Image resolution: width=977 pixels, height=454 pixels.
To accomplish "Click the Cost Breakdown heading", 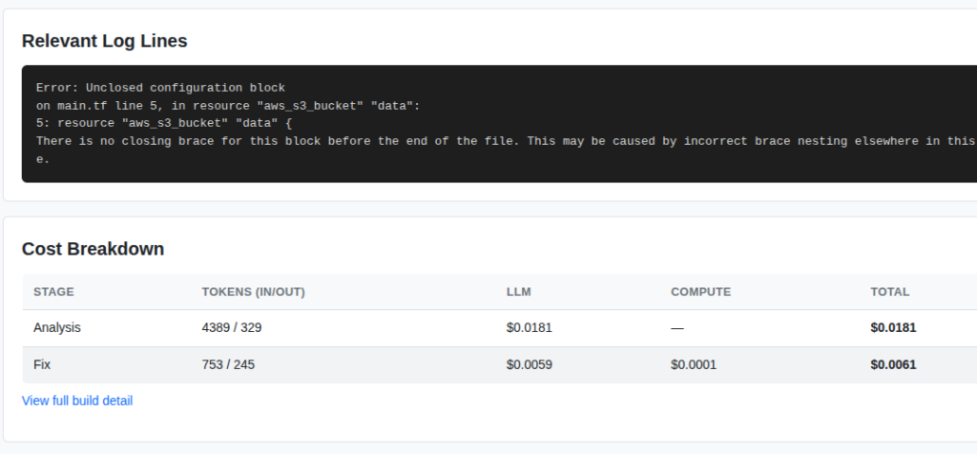I will pos(93,249).
